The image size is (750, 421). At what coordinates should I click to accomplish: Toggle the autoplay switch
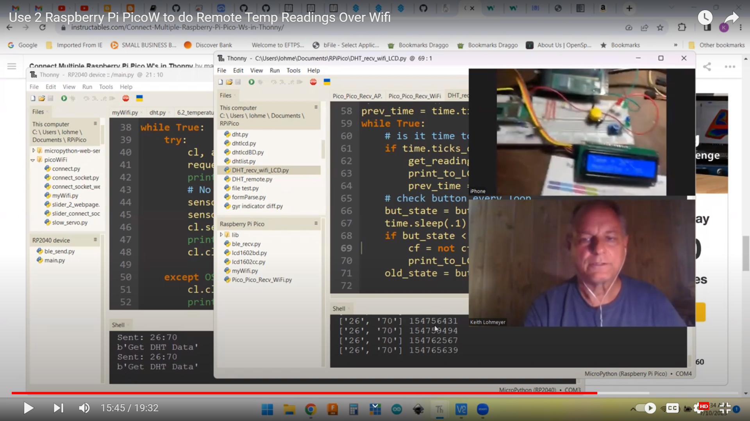pyautogui.click(x=646, y=408)
